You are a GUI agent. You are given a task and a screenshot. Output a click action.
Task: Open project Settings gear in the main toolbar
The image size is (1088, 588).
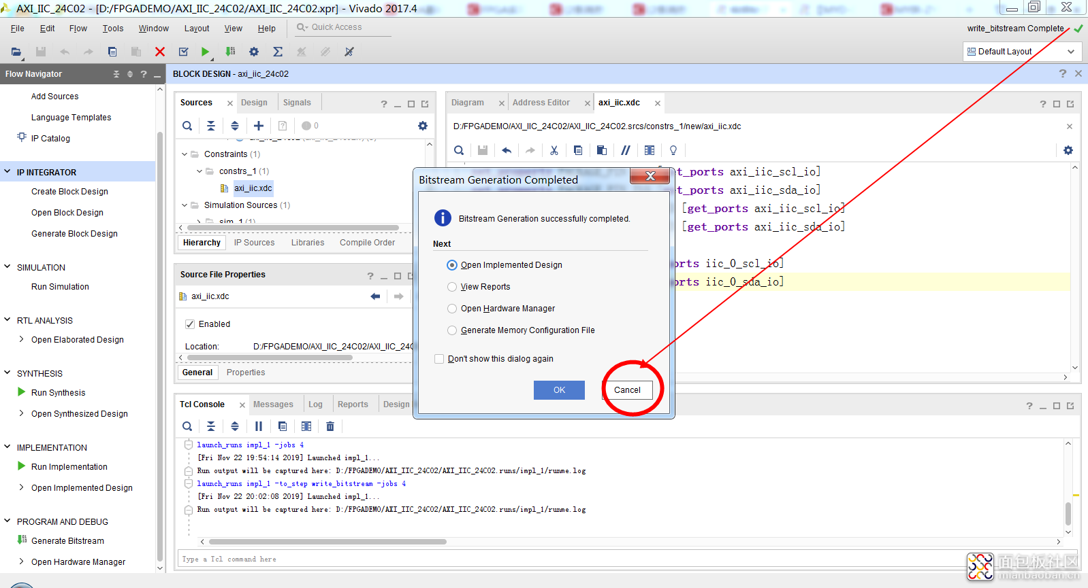[x=254, y=52]
